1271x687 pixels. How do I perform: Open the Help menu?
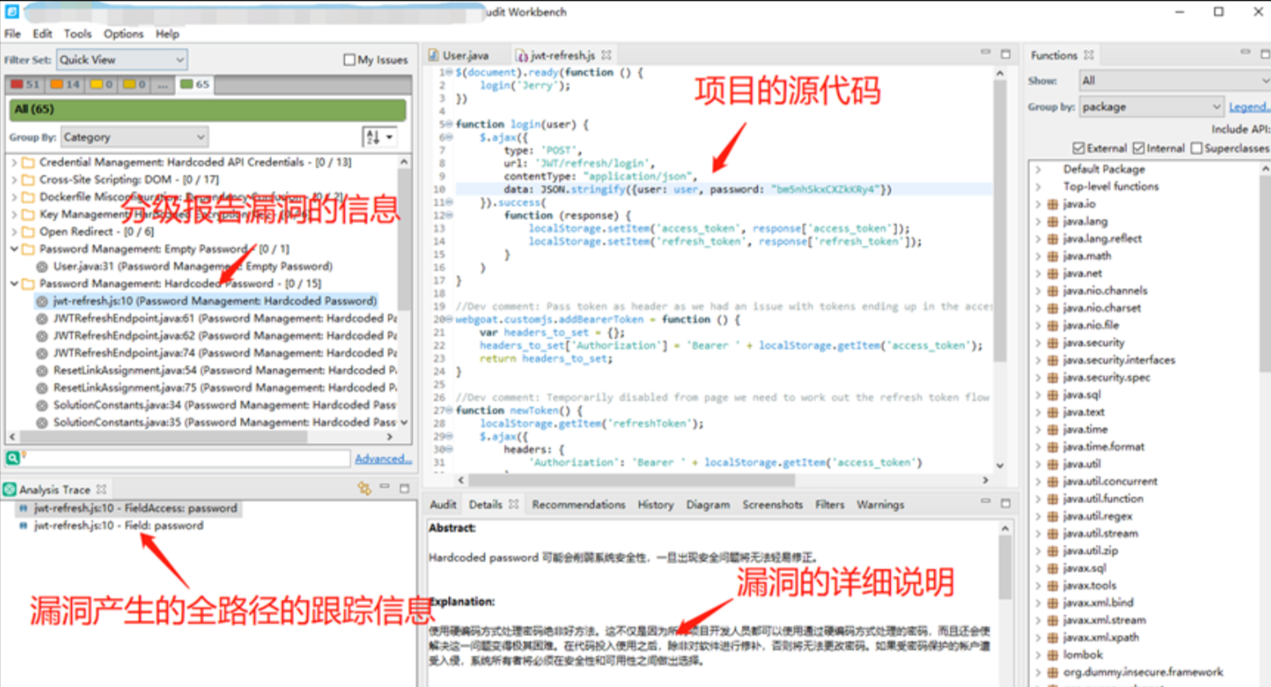point(167,34)
